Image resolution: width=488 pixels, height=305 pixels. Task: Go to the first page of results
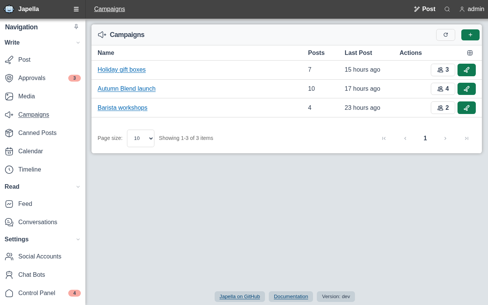384,138
